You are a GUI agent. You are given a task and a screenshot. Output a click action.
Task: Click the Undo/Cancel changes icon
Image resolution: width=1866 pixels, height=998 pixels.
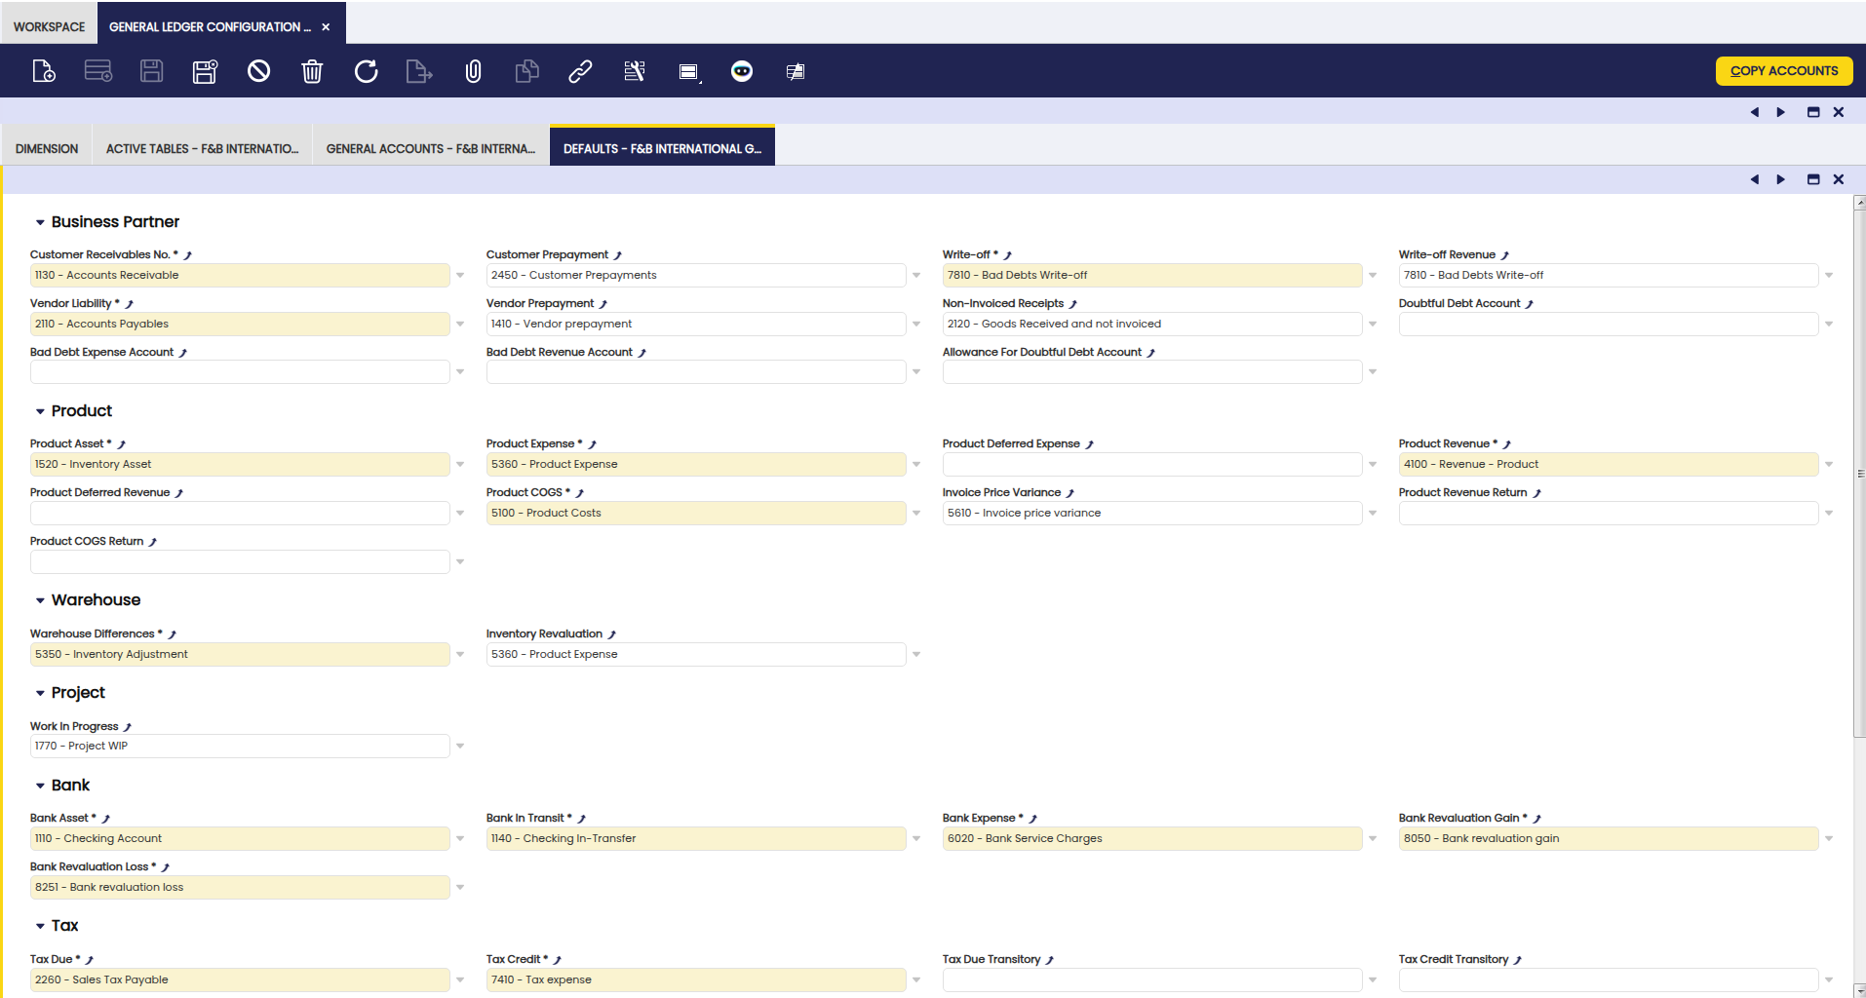coord(258,71)
